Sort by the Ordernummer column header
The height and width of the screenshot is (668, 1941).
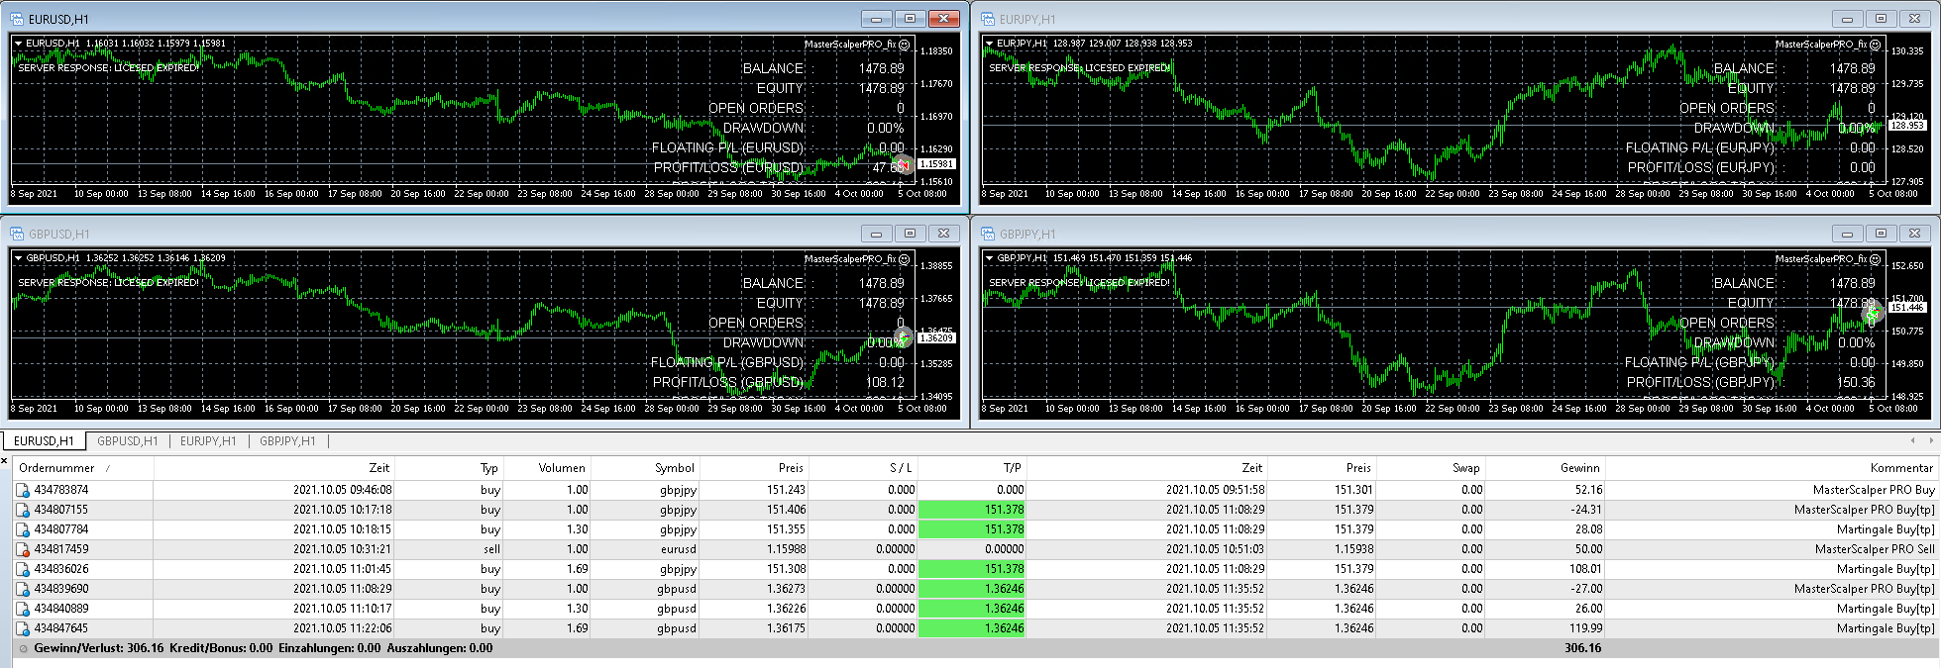coord(56,468)
